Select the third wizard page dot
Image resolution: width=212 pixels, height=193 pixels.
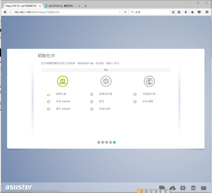tap(107, 142)
